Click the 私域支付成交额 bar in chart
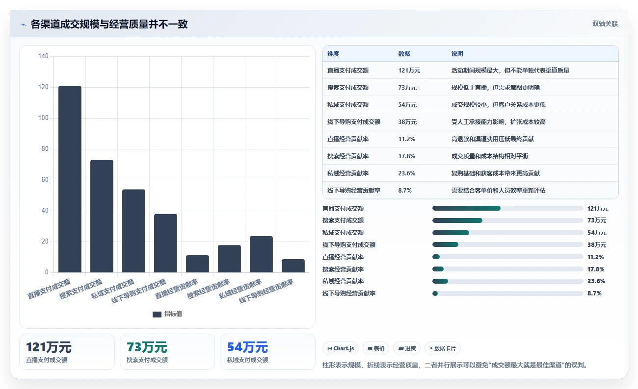Image resolution: width=638 pixels, height=389 pixels. coord(133,231)
